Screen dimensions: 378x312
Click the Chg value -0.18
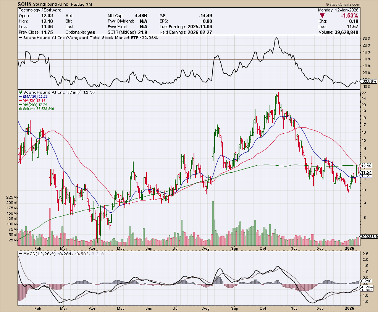[353, 21]
